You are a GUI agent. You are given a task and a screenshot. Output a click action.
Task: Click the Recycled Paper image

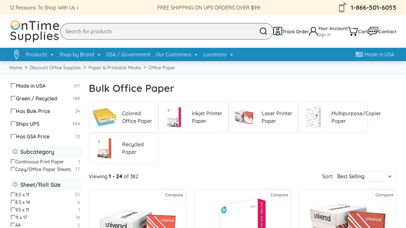pyautogui.click(x=105, y=148)
